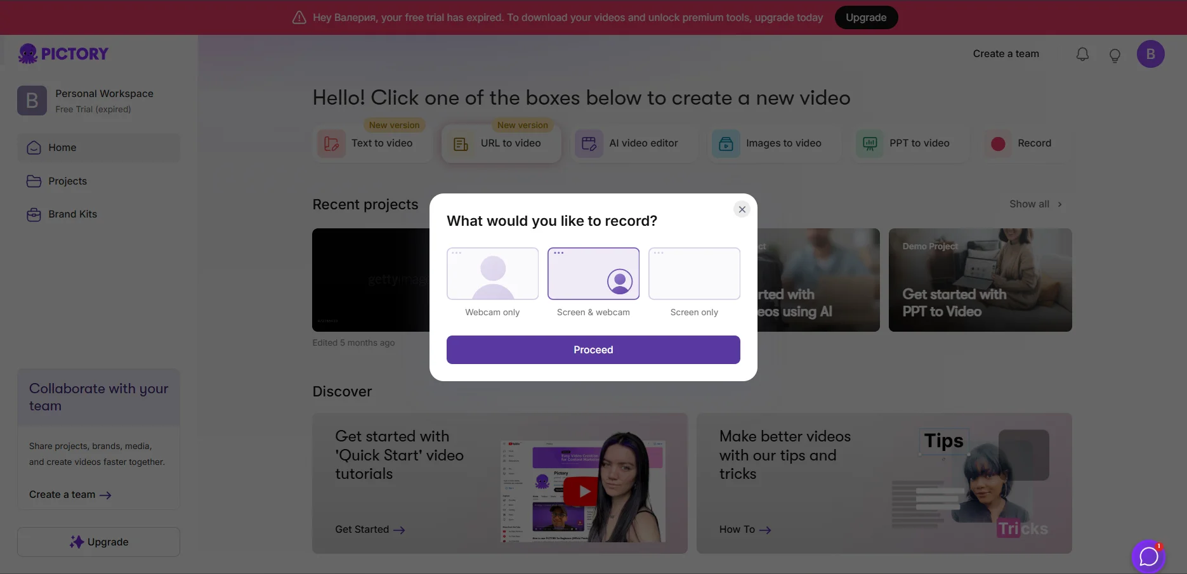This screenshot has height=574, width=1187.
Task: Click the Tips and Tricks thumbnail image
Action: coord(971,483)
